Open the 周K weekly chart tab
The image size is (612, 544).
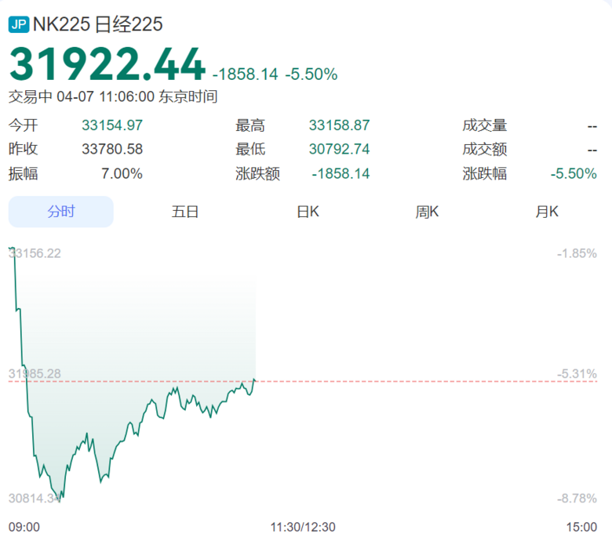pos(427,212)
